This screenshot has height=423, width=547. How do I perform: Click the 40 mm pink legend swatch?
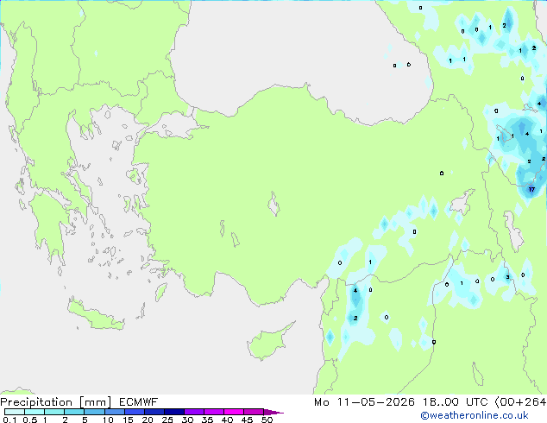[234, 412]
